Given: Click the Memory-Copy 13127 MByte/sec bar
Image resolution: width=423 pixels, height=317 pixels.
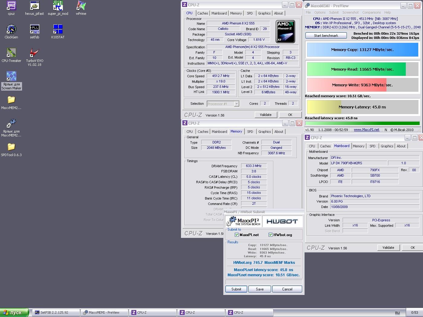Looking at the screenshot, I should 363,50.
